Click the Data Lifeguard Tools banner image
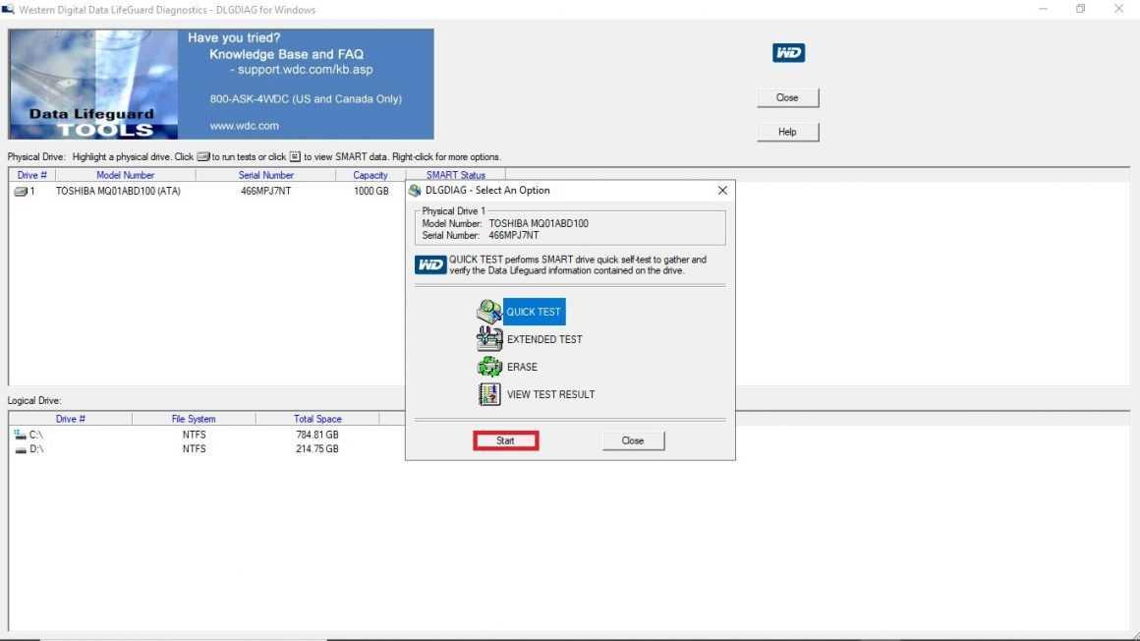Screen dimensions: 1140x641 point(93,84)
